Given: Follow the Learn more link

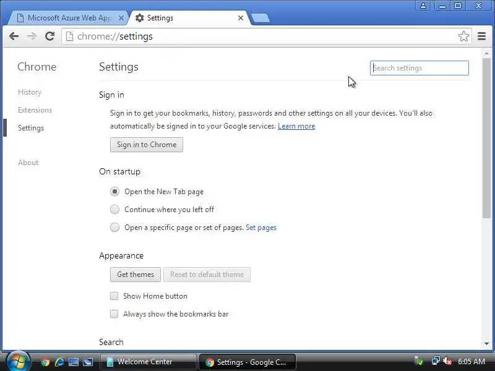Looking at the screenshot, I should 296,126.
